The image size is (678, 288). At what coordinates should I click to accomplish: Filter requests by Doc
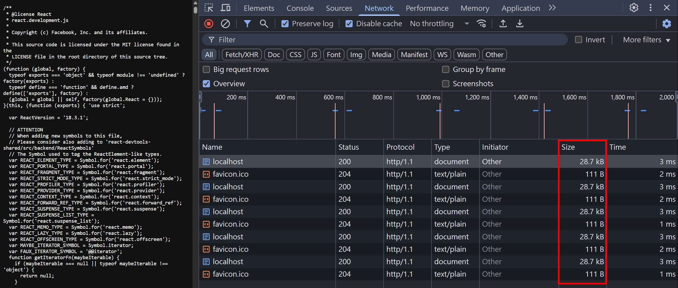pos(274,55)
